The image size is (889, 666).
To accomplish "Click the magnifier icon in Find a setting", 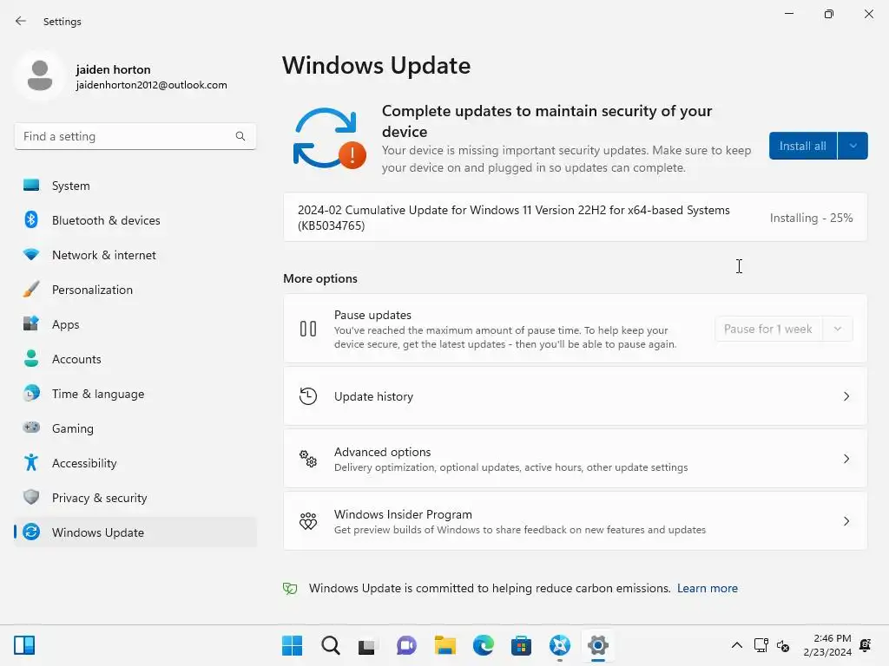I will pos(240,136).
